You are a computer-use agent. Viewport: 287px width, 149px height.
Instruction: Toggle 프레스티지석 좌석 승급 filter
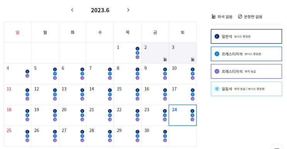(x=246, y=71)
